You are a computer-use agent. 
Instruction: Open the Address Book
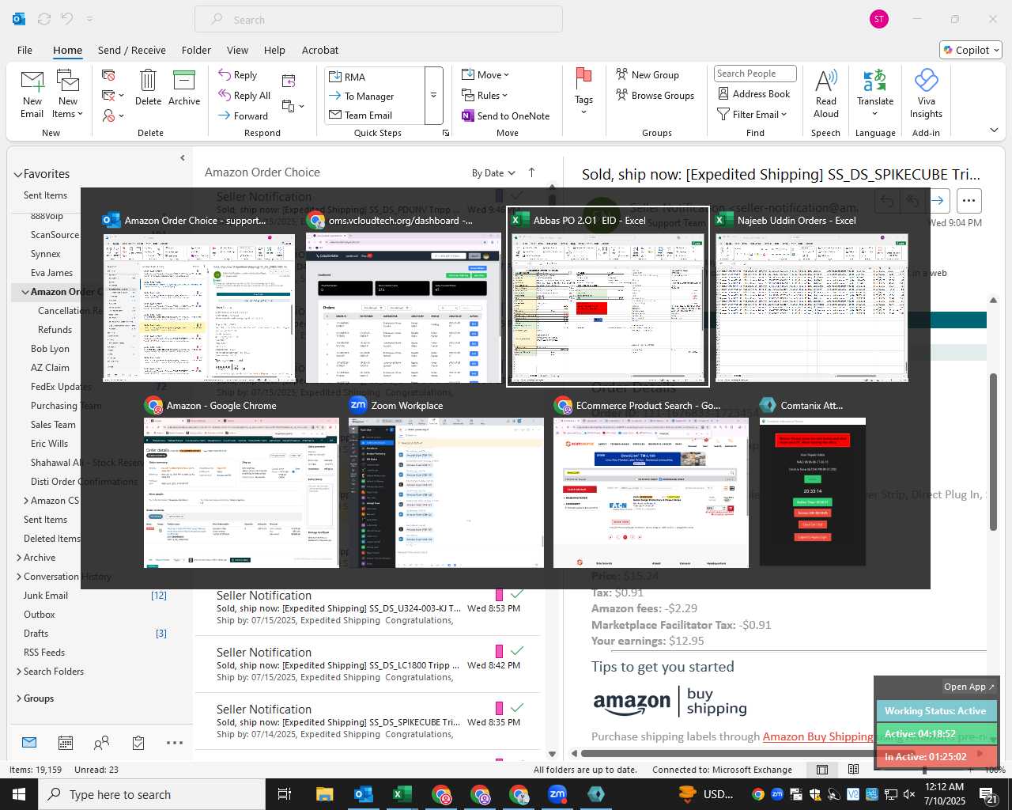click(x=754, y=93)
